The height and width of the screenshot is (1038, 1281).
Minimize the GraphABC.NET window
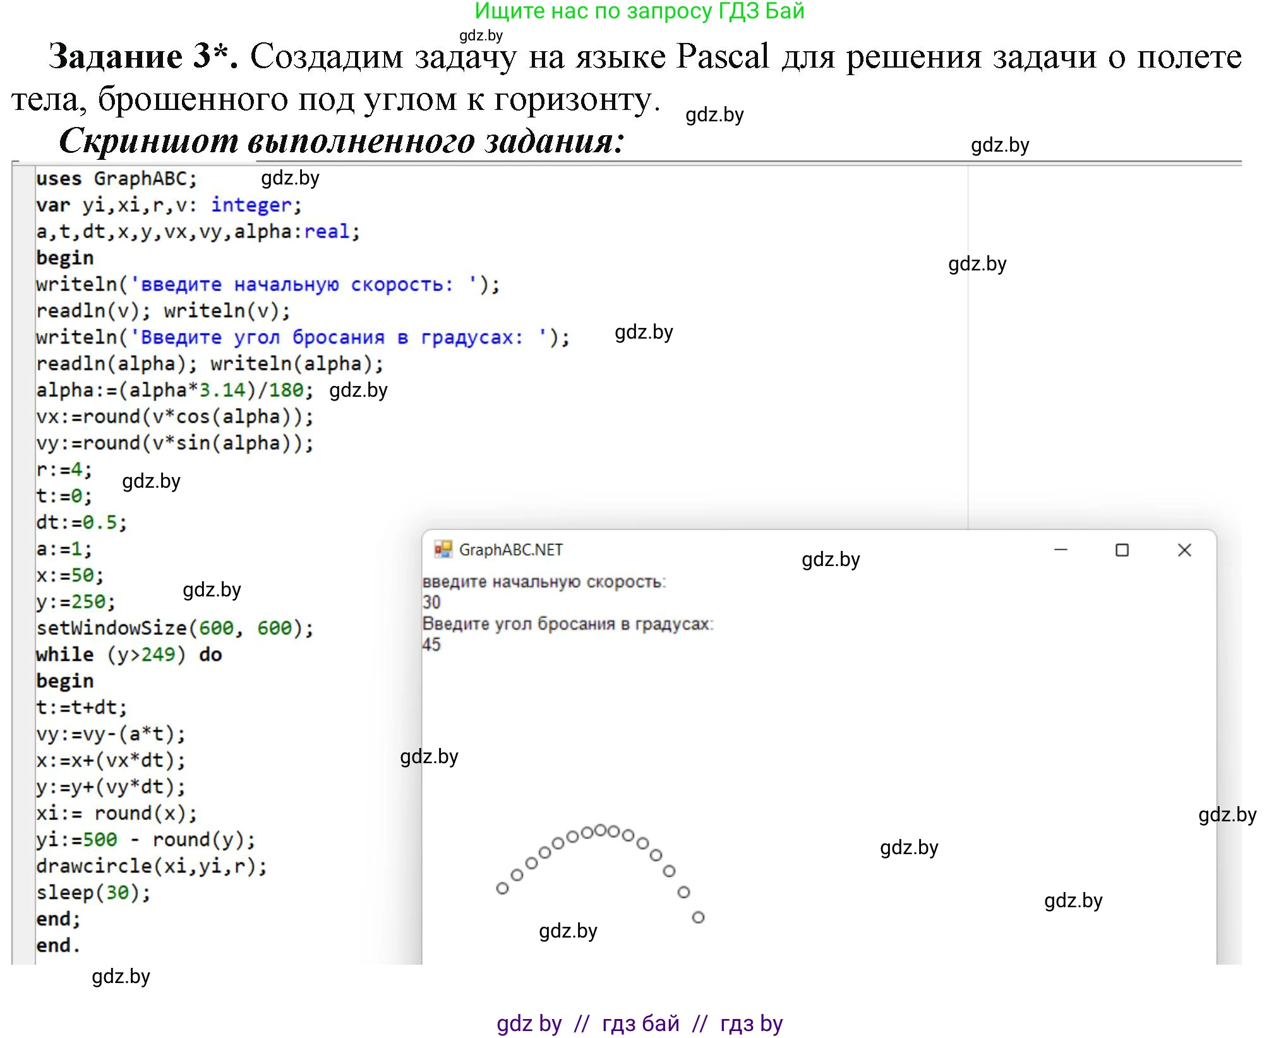[1061, 550]
